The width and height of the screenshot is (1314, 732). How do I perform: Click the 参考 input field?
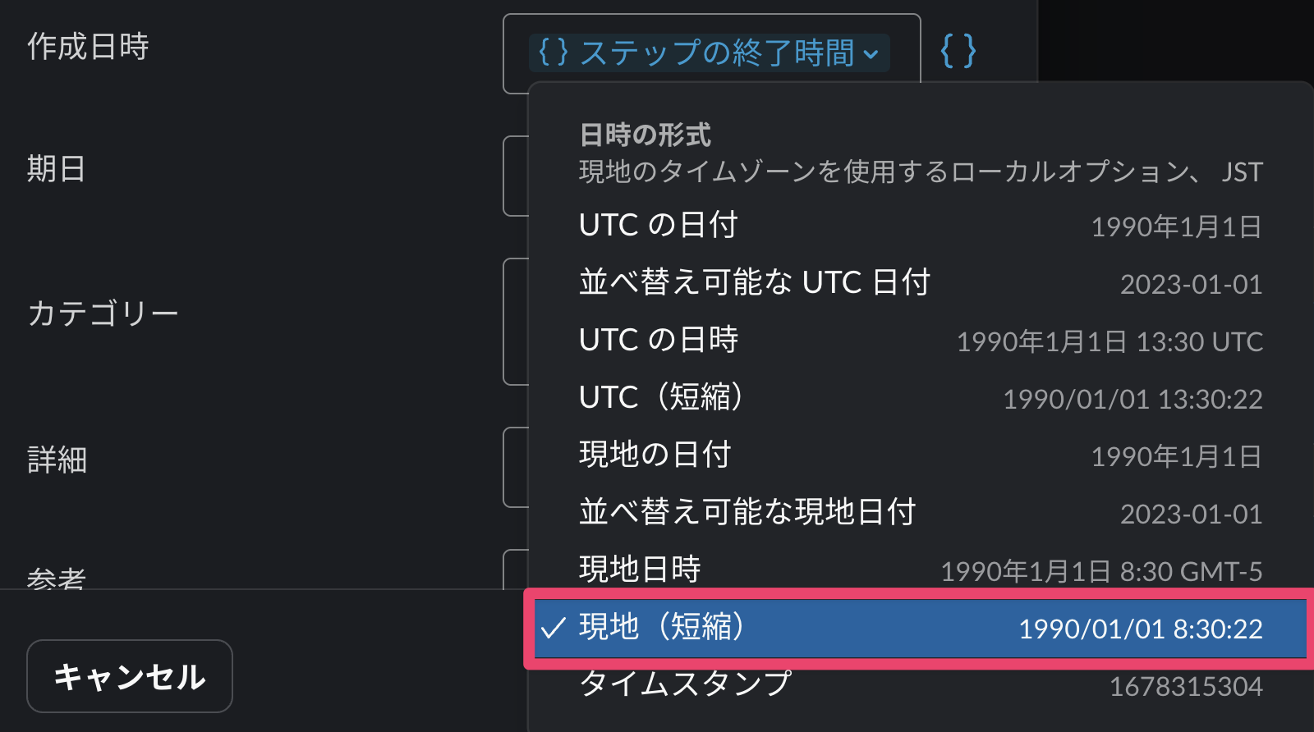(515, 570)
